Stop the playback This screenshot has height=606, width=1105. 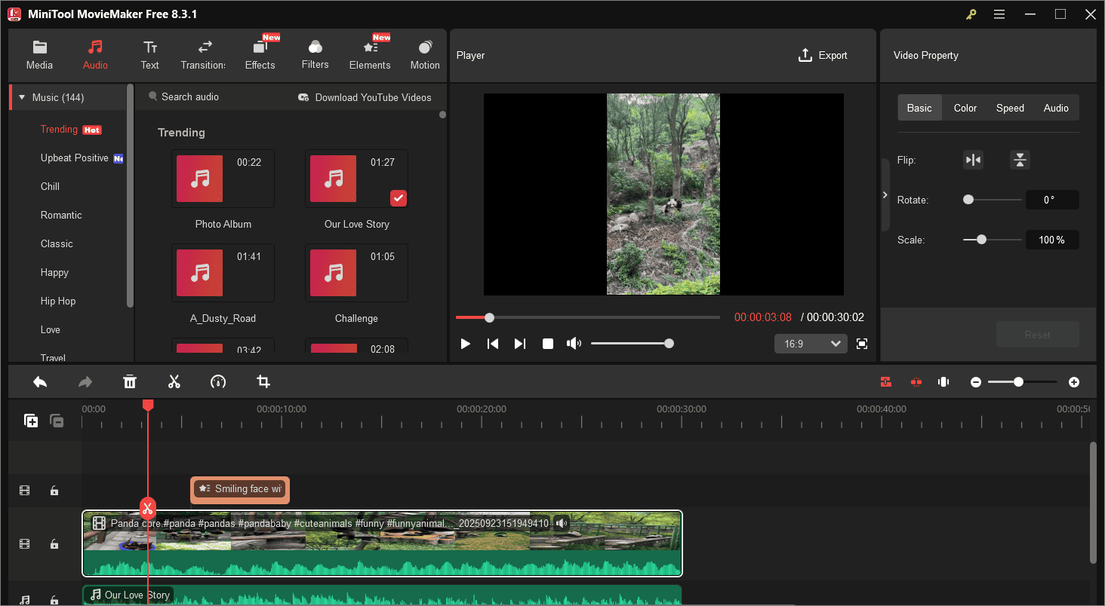tap(548, 344)
